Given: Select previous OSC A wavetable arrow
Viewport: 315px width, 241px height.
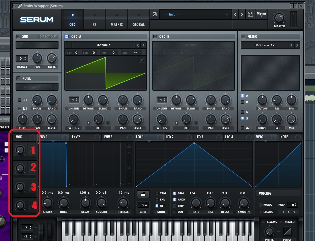Looking at the screenshot, I should [138, 45].
